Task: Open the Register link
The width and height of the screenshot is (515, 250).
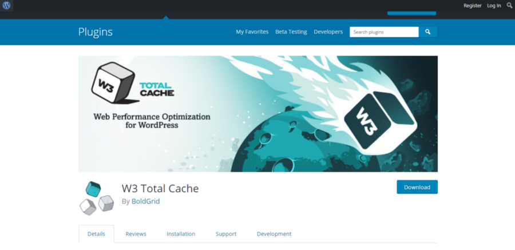Action: pos(472,6)
